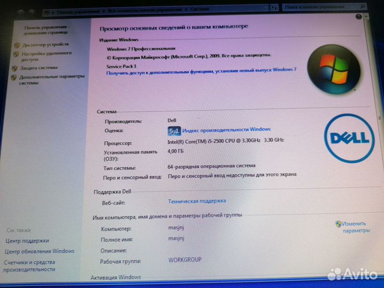Open Индекс производительности Windows link
Viewport: 384px width, 288px height.
(x=226, y=130)
